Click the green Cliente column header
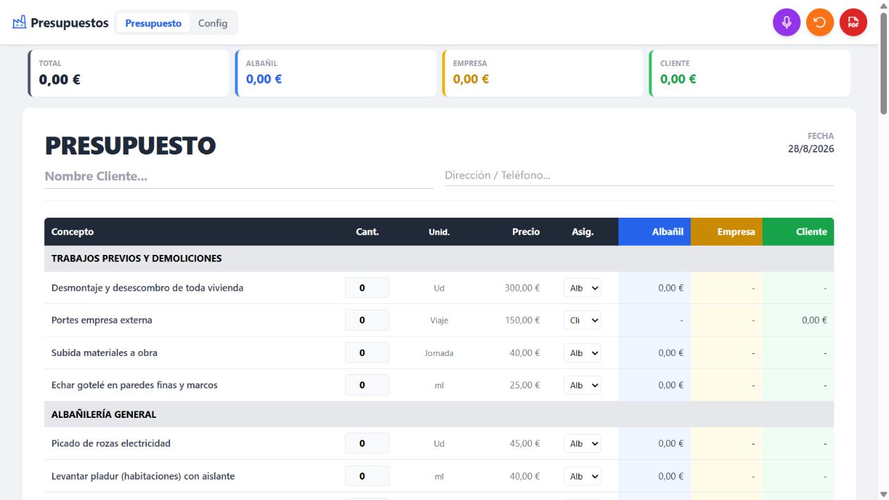 tap(798, 232)
